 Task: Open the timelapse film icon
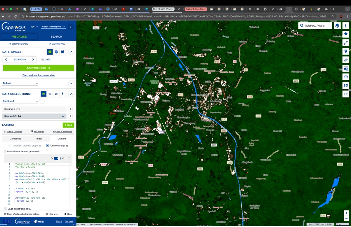(346, 77)
